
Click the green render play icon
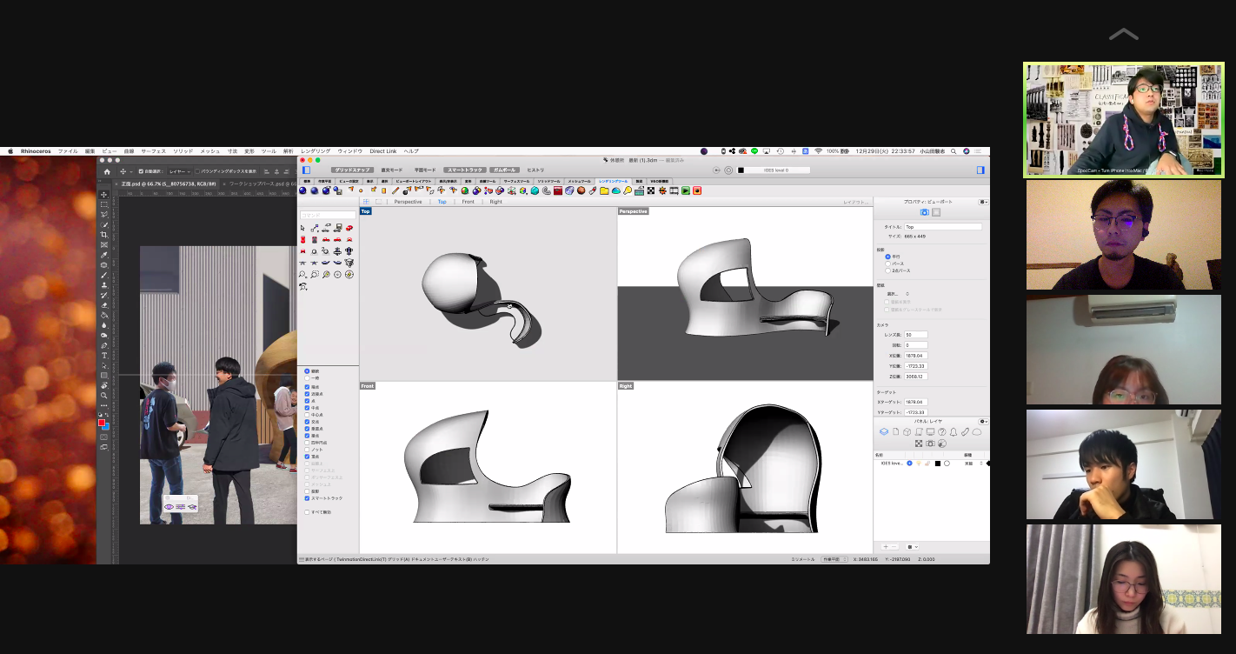point(686,190)
